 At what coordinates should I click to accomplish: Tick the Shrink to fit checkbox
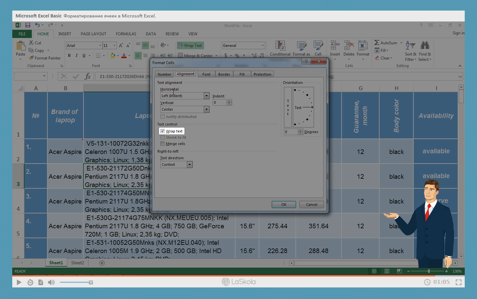[163, 137]
